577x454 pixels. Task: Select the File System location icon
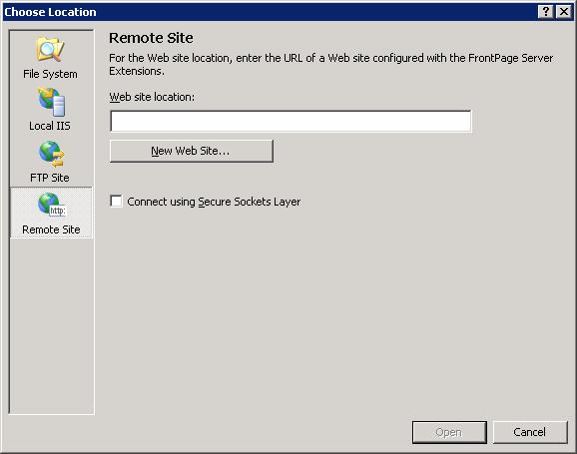tap(51, 49)
